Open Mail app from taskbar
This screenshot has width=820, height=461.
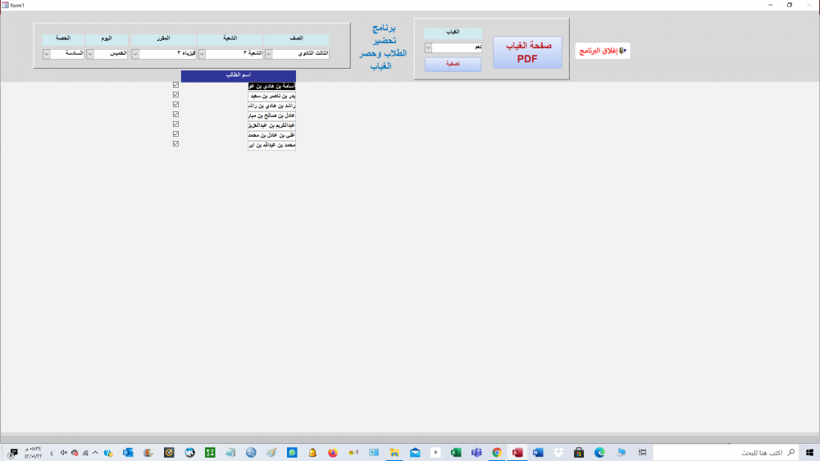415,453
